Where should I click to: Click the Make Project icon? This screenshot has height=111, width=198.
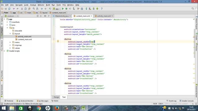click(50, 9)
